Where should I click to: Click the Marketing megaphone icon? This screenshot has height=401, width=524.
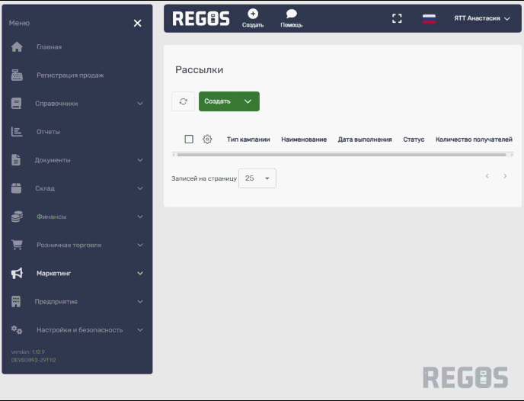17,273
